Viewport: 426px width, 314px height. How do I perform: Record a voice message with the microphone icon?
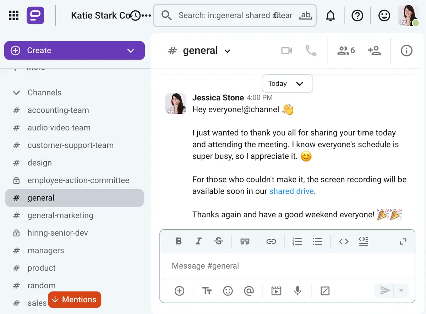[x=297, y=291]
